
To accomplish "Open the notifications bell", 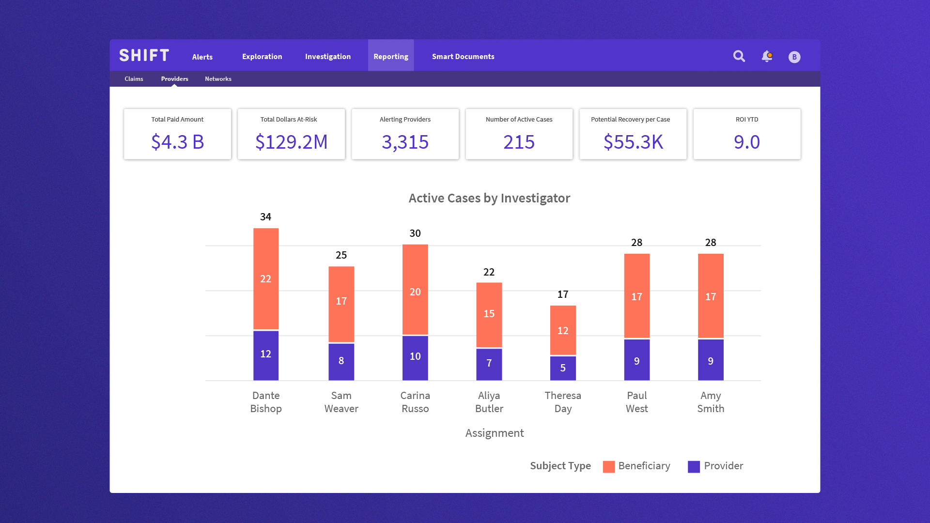I will point(767,56).
